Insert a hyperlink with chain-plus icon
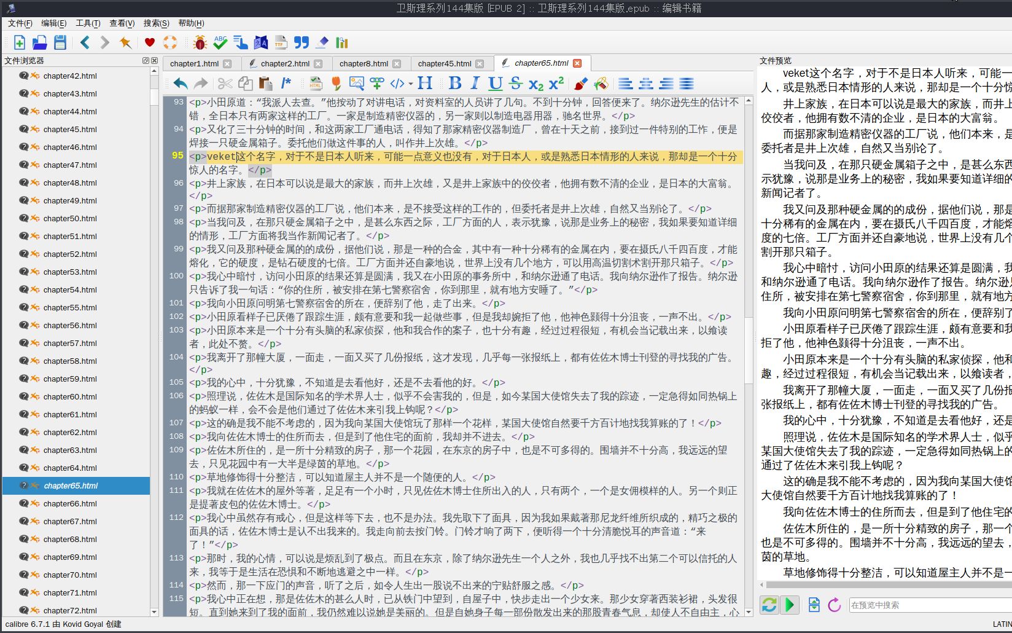Image resolution: width=1012 pixels, height=633 pixels. click(x=376, y=83)
